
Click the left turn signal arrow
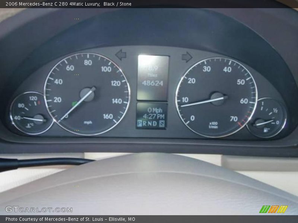121,55
